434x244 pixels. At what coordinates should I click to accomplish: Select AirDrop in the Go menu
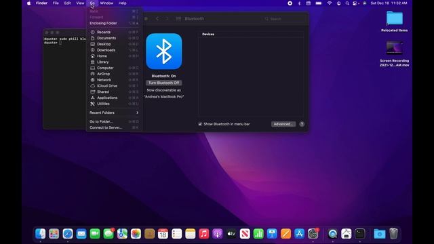coord(114,74)
